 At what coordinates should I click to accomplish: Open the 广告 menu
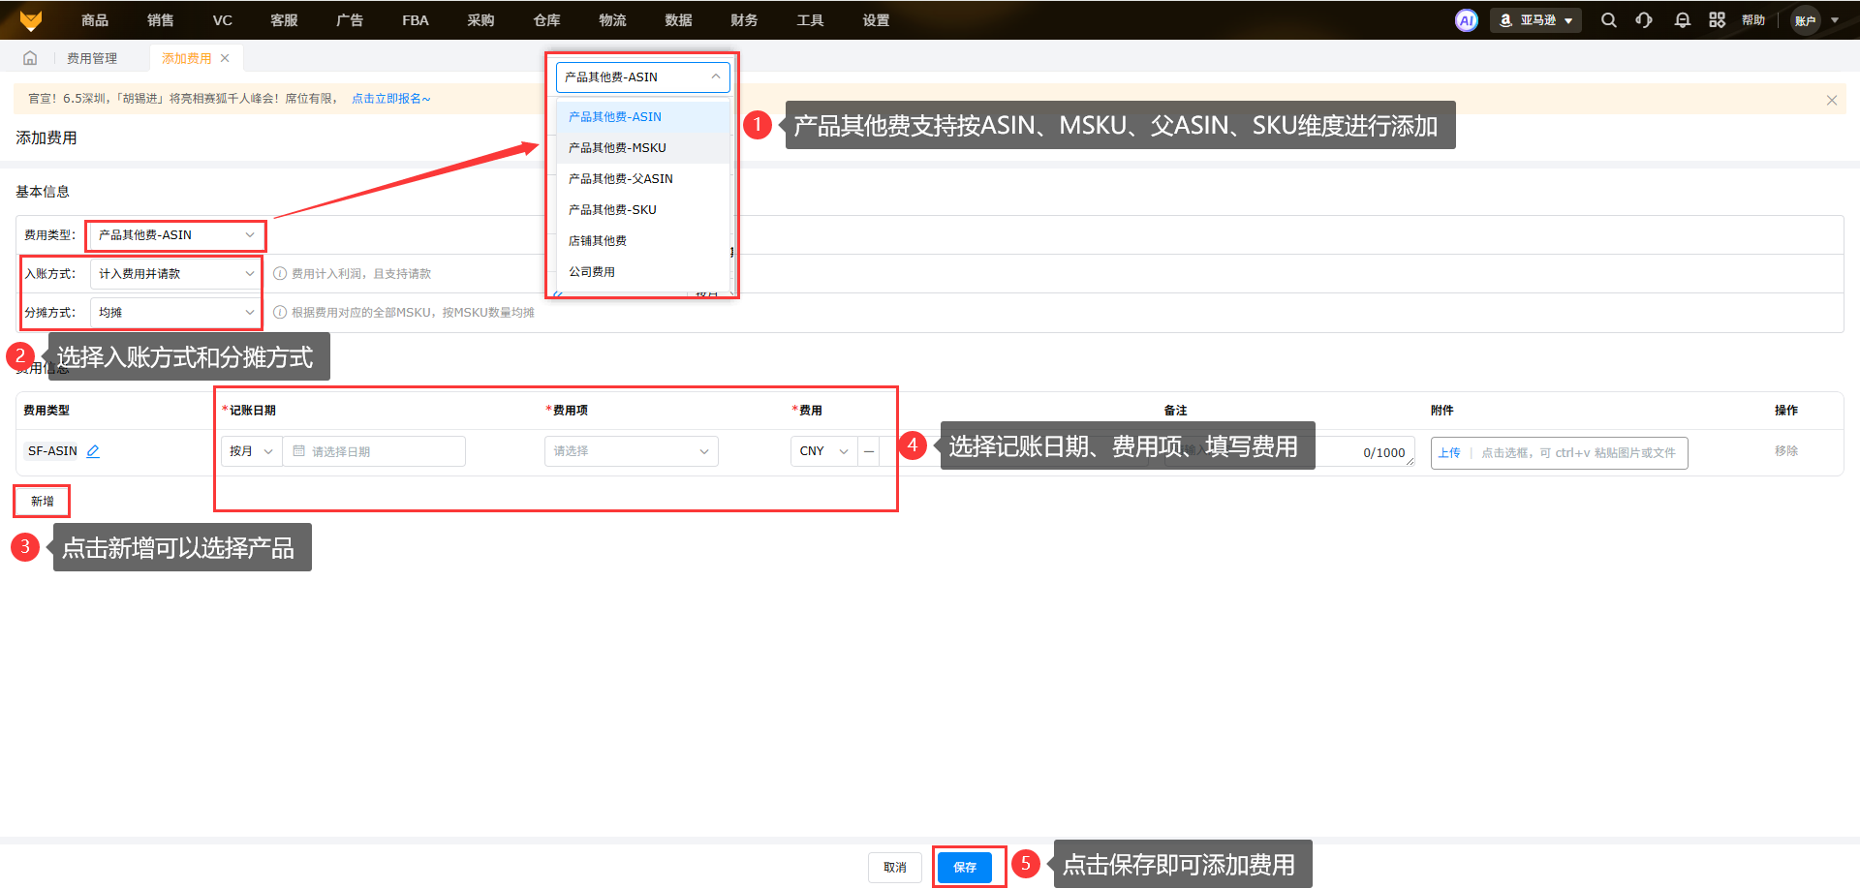(350, 20)
